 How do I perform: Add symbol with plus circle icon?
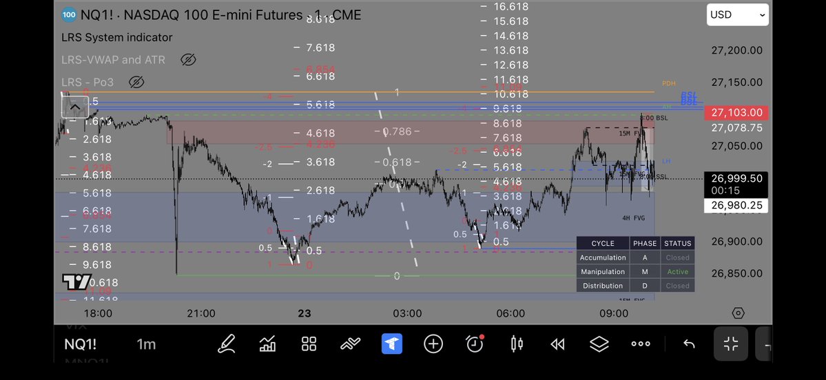[433, 344]
